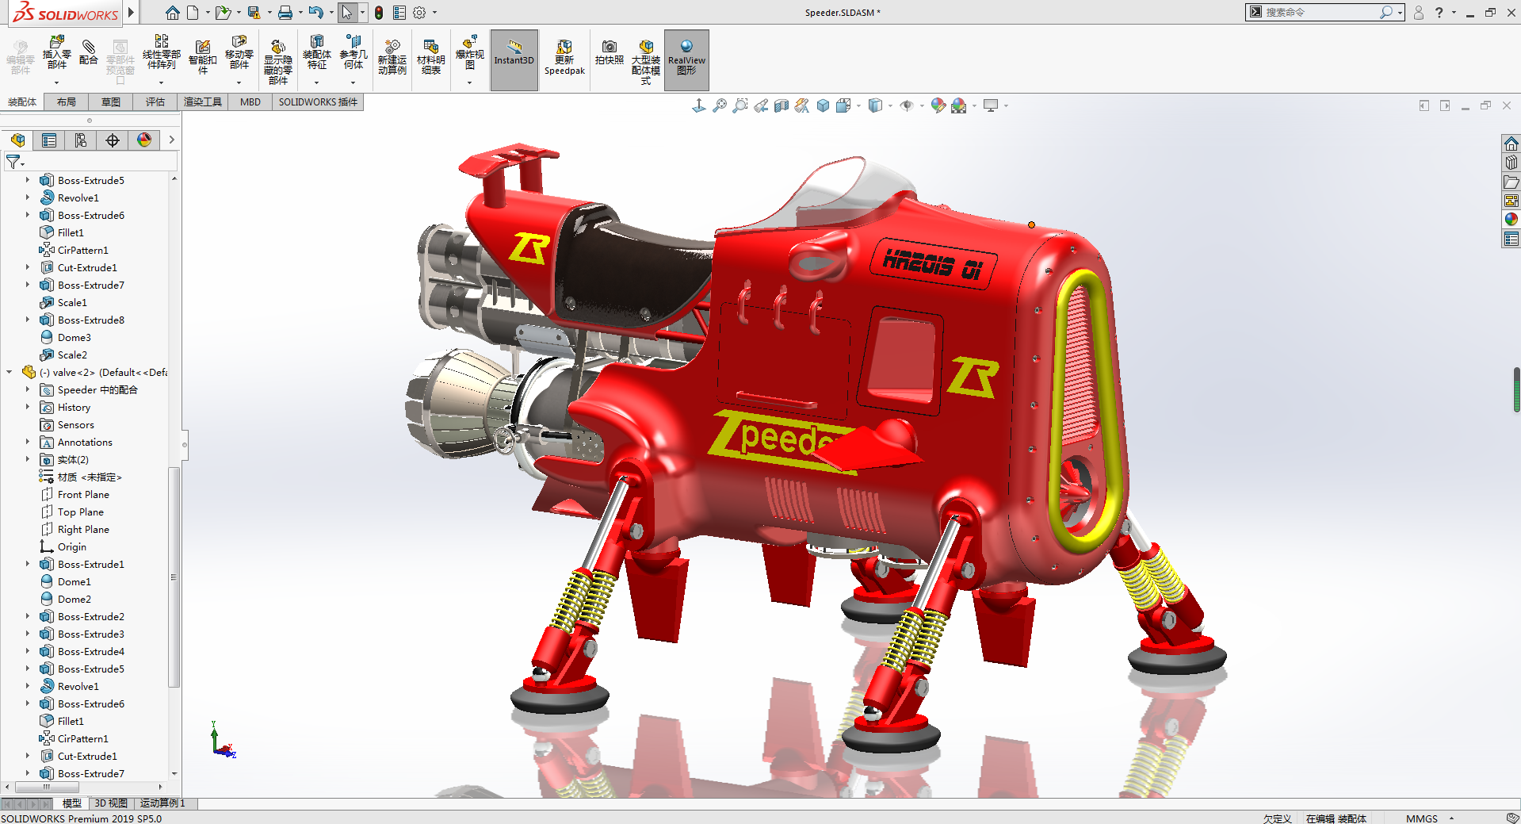Open the 材料明细表 bill of materials tool
1521x824 pixels.
(431, 57)
